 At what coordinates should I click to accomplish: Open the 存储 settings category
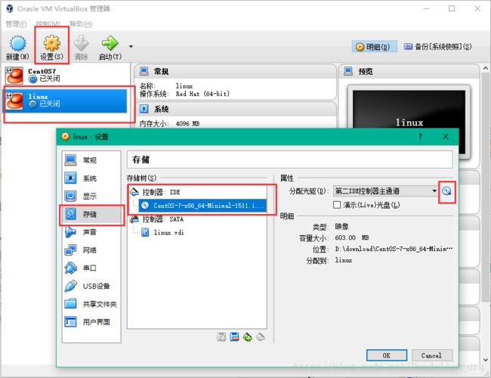[x=91, y=214]
